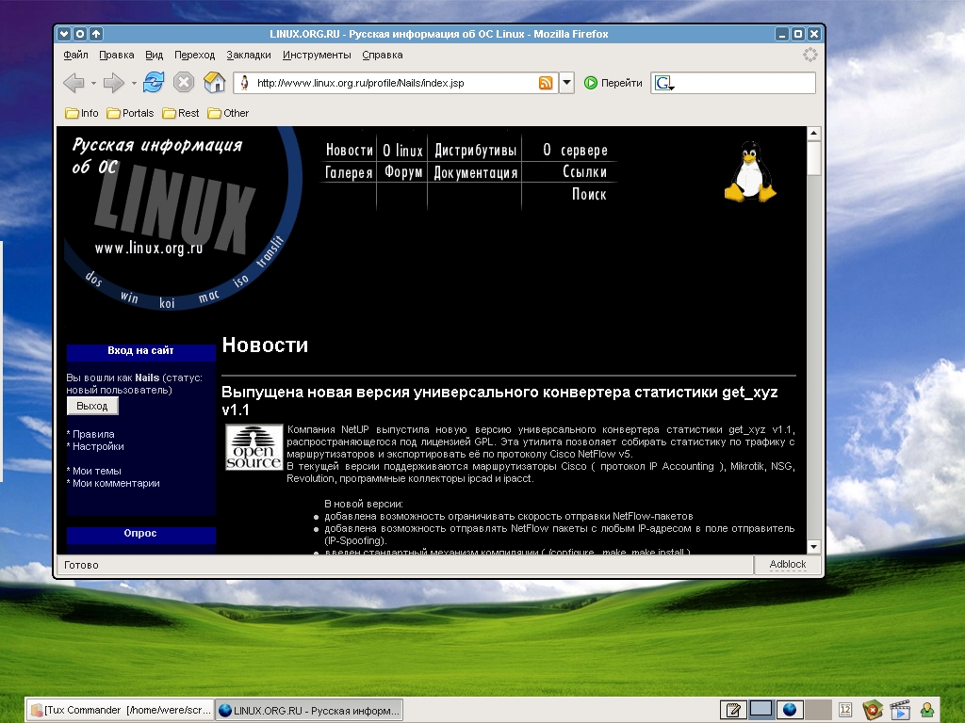
Task: Open the Справка menu
Action: pos(383,55)
